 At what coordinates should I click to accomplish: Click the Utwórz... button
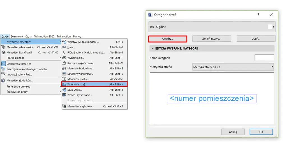[x=168, y=39]
